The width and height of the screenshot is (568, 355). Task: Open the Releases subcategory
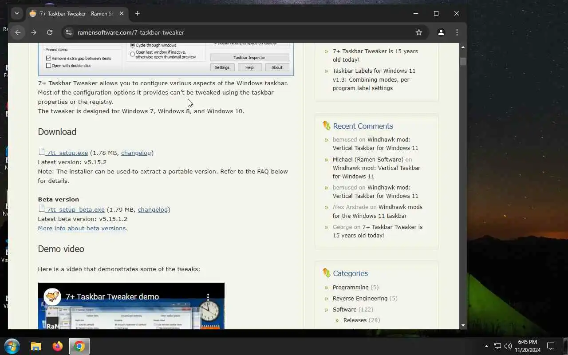(355, 320)
